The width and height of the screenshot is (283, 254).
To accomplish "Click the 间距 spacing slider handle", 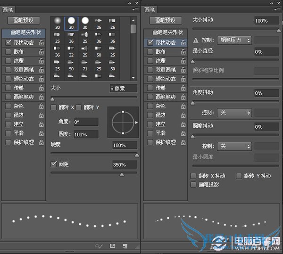I will pos(122,174).
